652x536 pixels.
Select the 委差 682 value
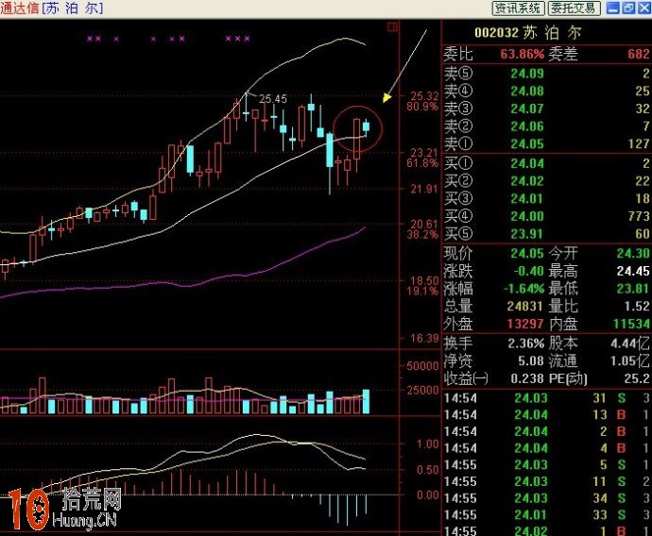[638, 54]
